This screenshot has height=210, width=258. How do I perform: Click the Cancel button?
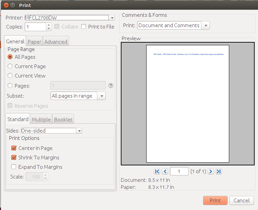242,200
